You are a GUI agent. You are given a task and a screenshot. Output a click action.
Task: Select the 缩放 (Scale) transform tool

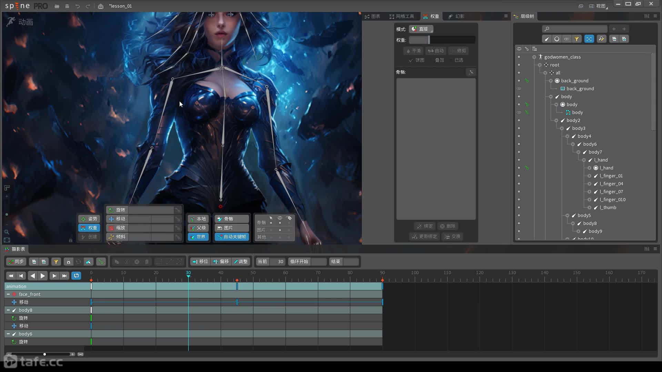117,228
